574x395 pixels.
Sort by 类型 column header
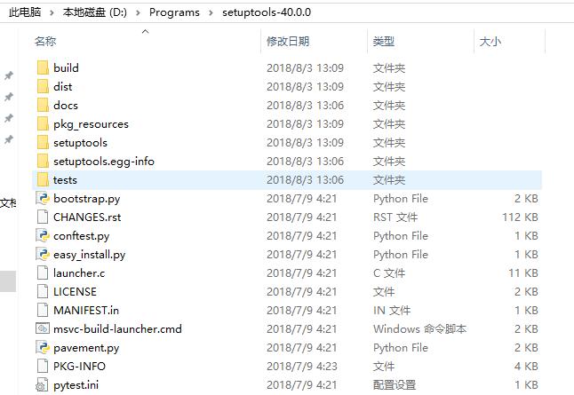[x=384, y=42]
